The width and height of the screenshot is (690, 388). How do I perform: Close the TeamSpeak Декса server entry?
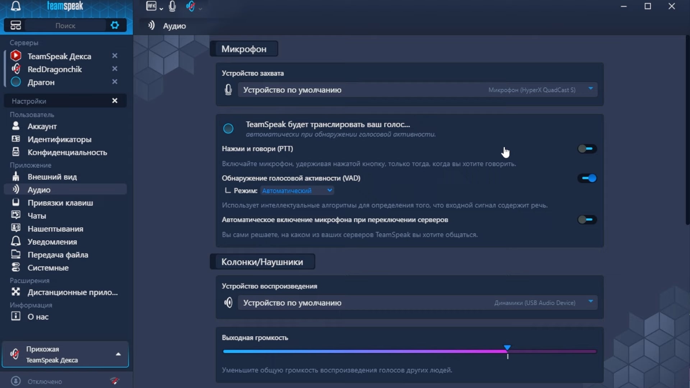coord(115,56)
